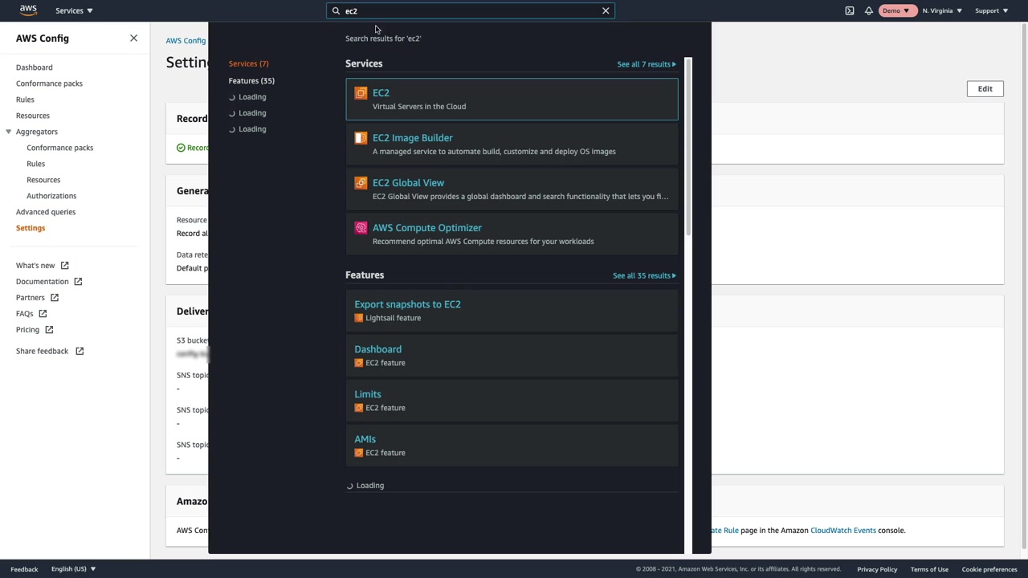
Task: Click EC2 feature icon under Dashboard result
Action: click(x=359, y=363)
